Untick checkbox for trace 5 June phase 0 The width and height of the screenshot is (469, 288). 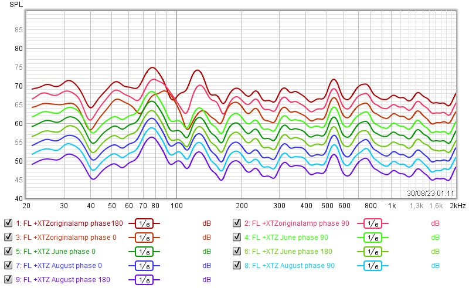coord(8,251)
